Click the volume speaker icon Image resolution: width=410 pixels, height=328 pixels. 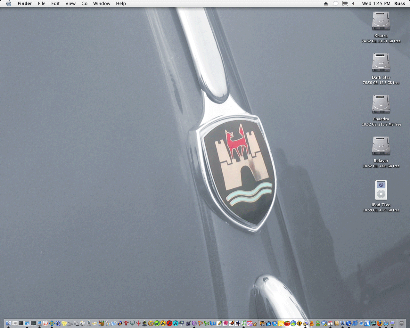[x=353, y=4]
